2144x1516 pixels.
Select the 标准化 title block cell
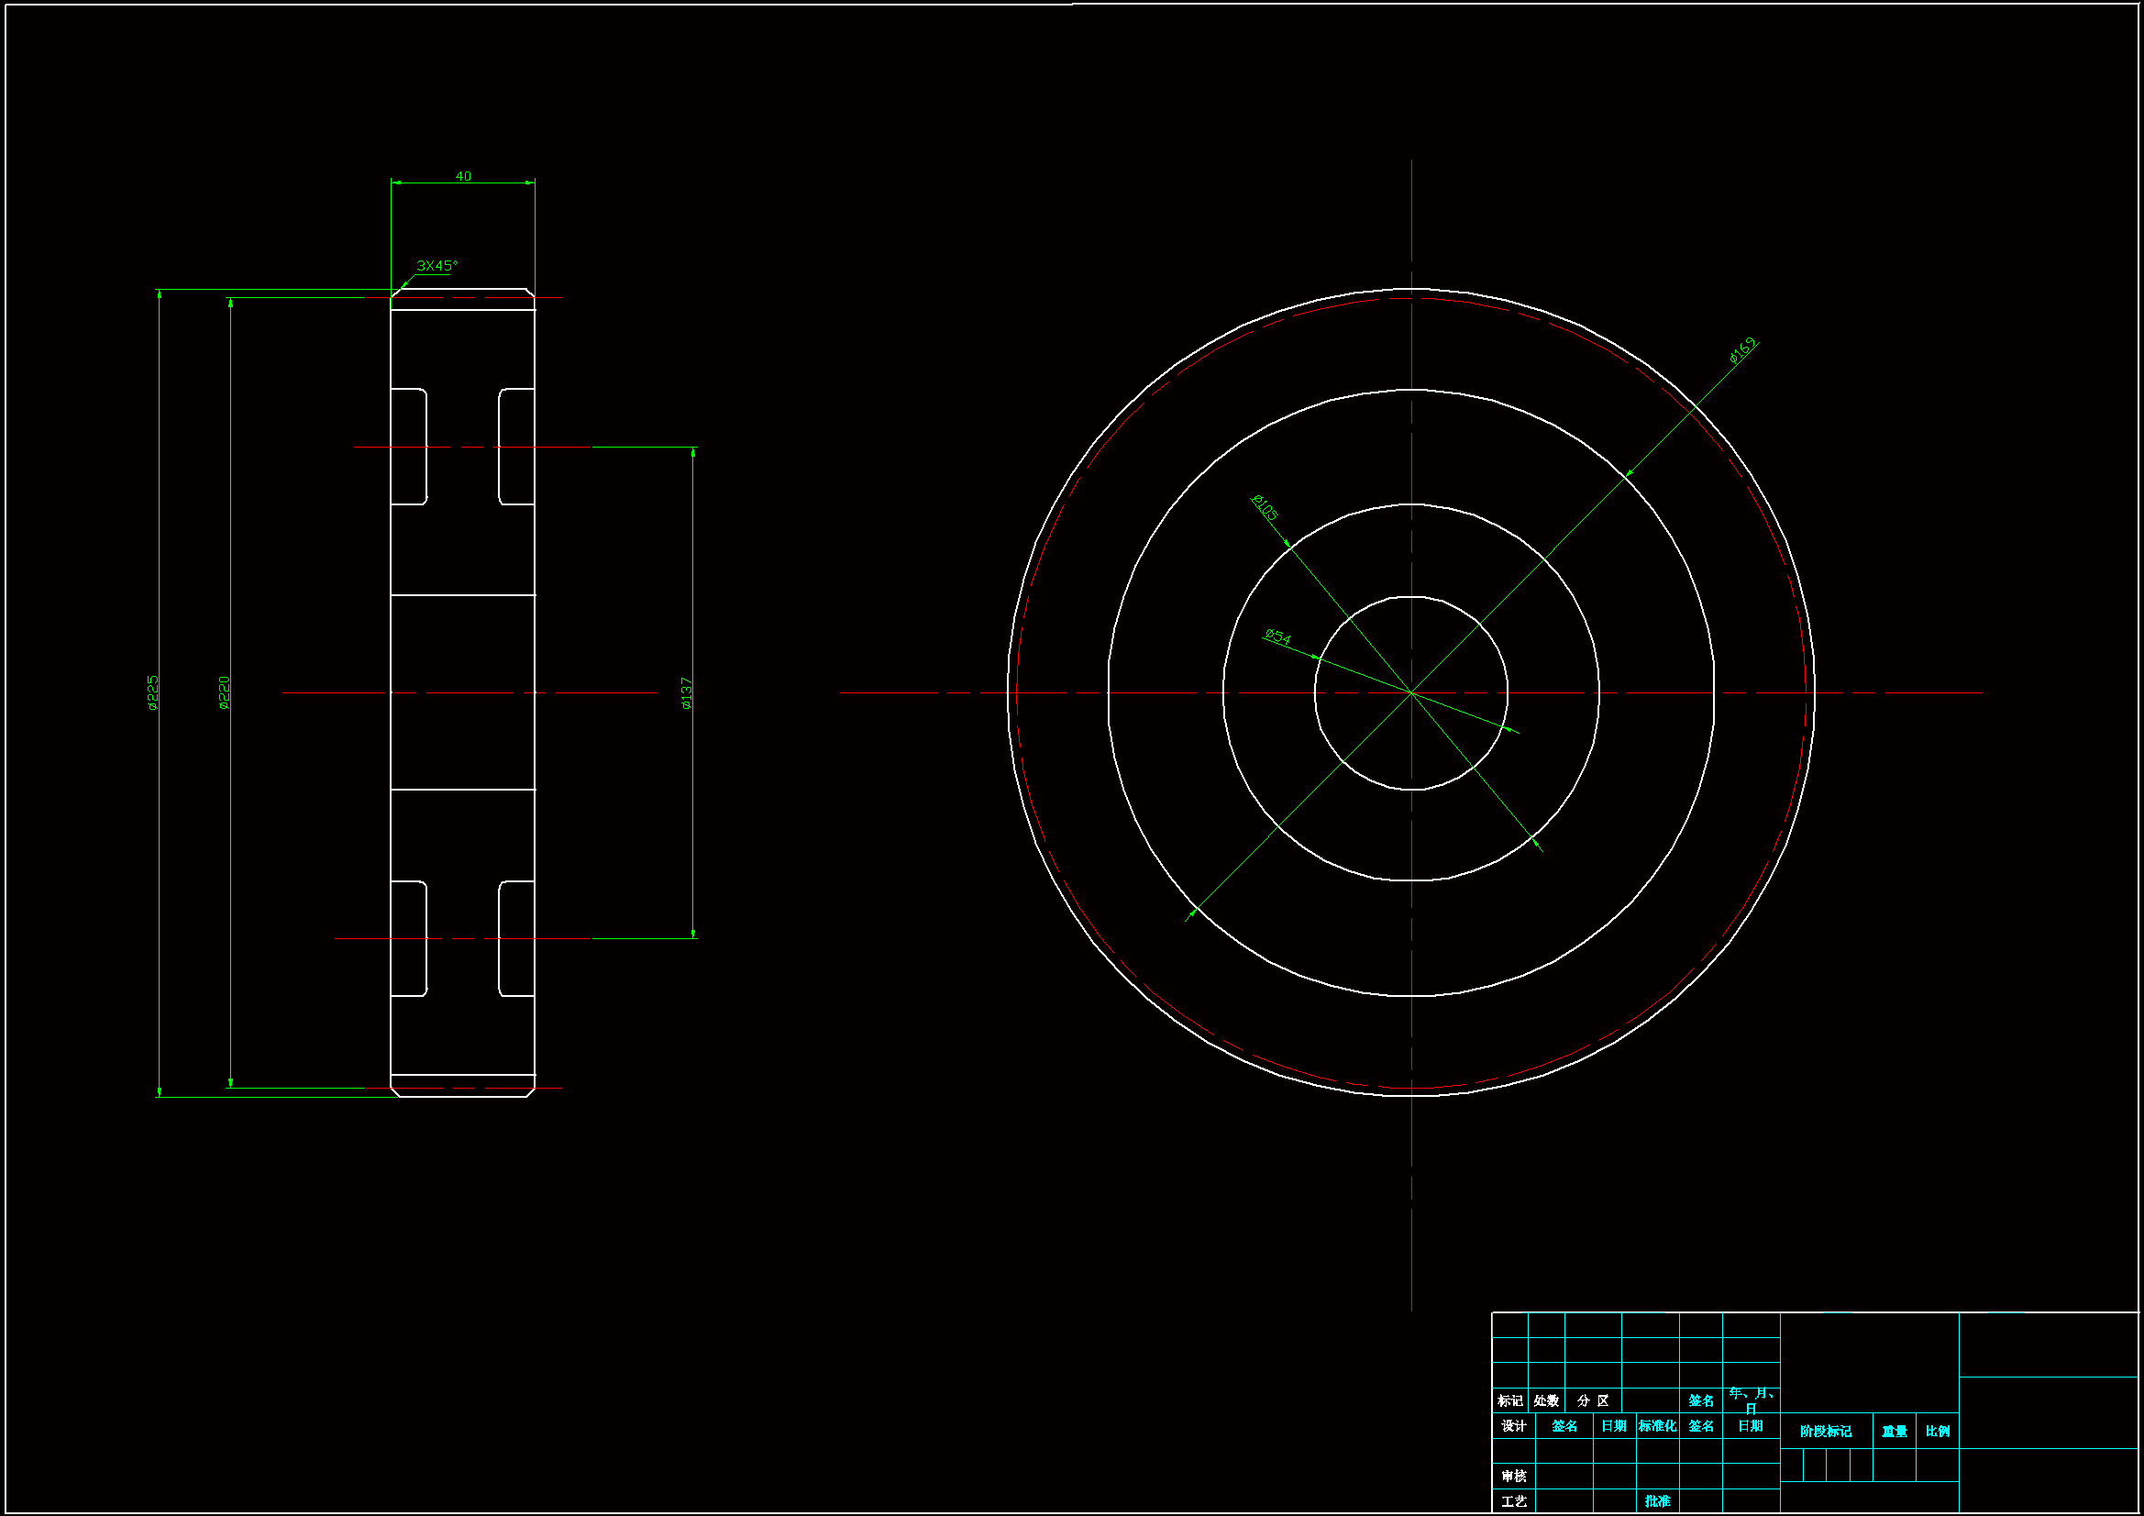pos(1657,1426)
